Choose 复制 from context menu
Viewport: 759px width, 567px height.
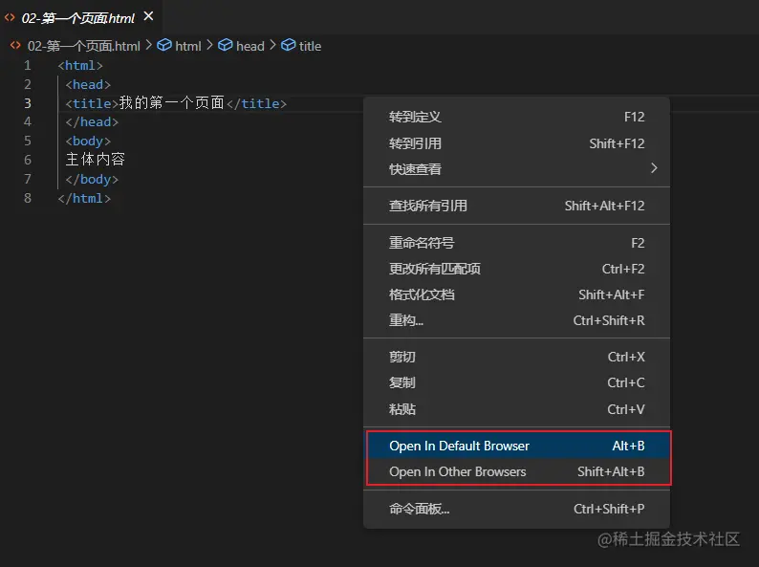pyautogui.click(x=516, y=382)
